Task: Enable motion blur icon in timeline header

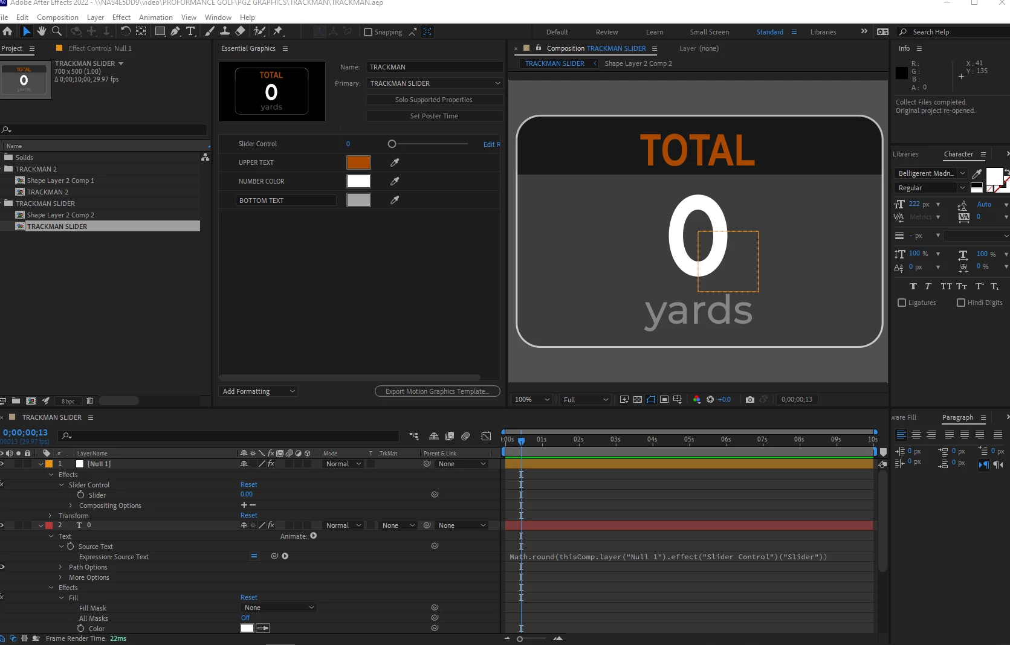Action: pos(465,436)
